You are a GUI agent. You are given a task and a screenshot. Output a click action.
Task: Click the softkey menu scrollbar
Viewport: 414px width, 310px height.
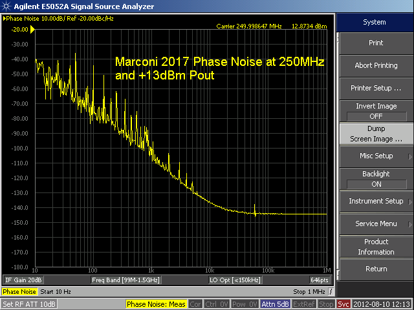338,156
